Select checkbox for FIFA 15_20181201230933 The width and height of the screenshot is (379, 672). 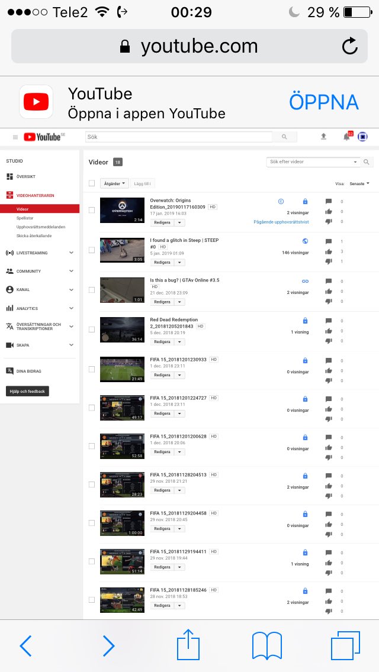91,369
